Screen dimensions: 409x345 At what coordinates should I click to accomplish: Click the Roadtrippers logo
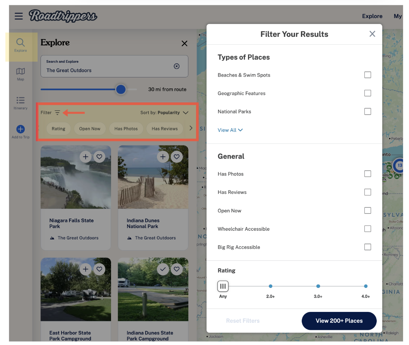pyautogui.click(x=63, y=16)
